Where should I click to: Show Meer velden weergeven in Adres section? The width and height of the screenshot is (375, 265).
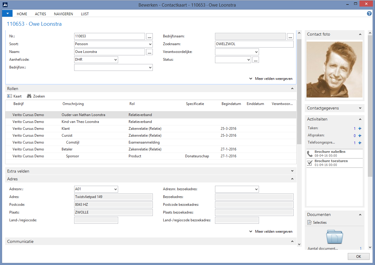coord(271,232)
